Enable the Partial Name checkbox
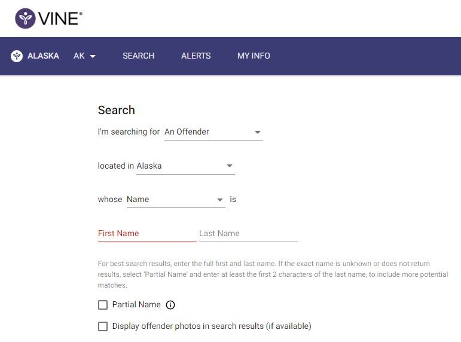Image resolution: width=461 pixels, height=342 pixels. (x=103, y=305)
